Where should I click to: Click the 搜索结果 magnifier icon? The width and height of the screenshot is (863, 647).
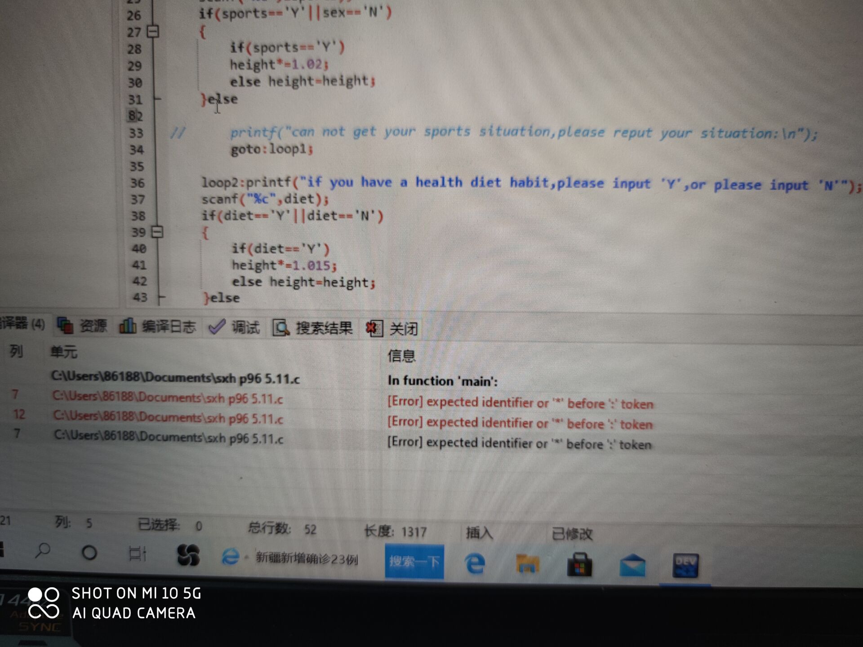click(281, 328)
